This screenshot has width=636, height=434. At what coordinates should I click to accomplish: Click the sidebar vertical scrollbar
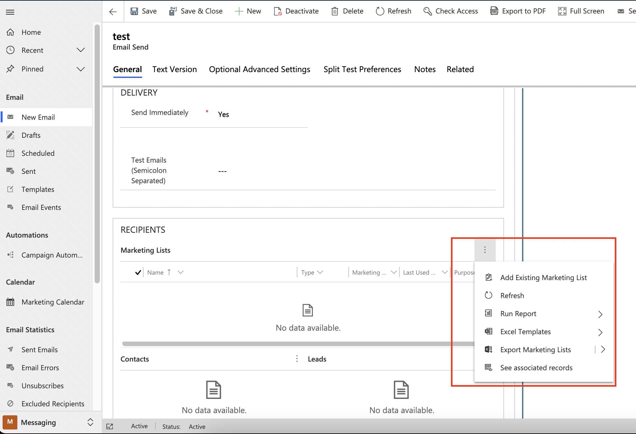click(x=97, y=155)
